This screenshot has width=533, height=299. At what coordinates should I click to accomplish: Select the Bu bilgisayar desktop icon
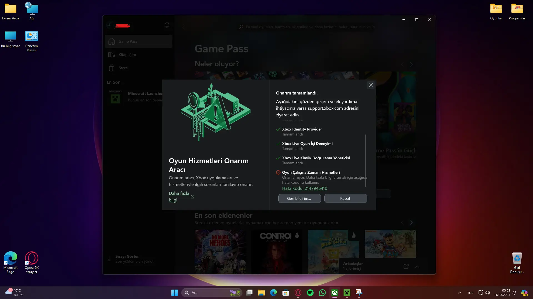pyautogui.click(x=11, y=39)
